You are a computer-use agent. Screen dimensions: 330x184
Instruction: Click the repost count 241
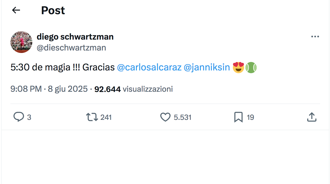pyautogui.click(x=106, y=117)
